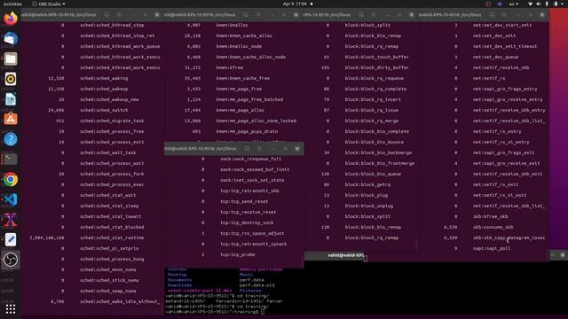Show Applications grid in the dock
The height and width of the screenshot is (319, 568).
click(11, 309)
